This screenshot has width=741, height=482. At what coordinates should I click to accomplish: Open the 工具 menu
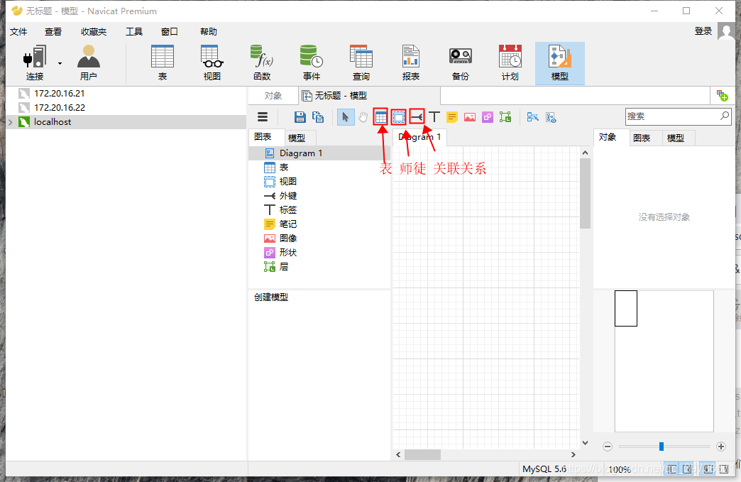[x=134, y=32]
